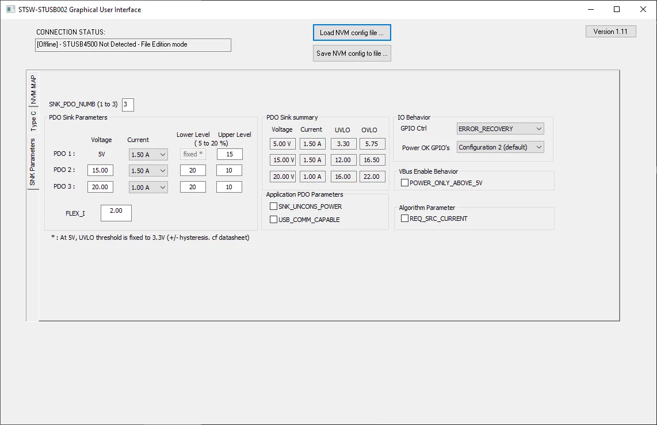Viewport: 657px width, 425px height.
Task: Switch to the NVM MAP tab
Action: (x=33, y=89)
